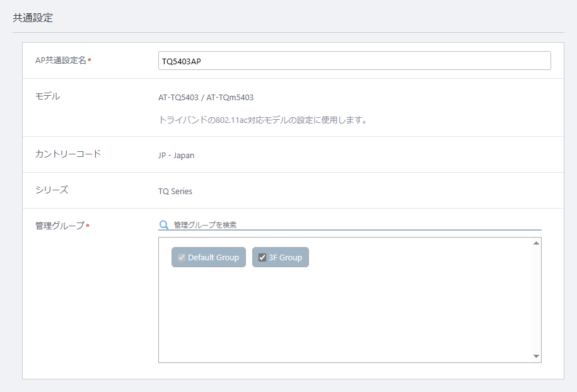The image size is (577, 392).
Task: Click the magnifier search icon
Action: (164, 225)
